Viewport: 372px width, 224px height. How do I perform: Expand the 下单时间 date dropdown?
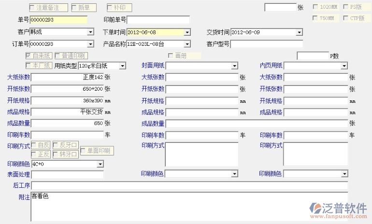tap(187, 32)
